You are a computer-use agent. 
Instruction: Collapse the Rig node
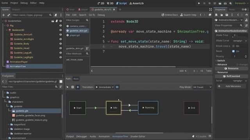pyautogui.click(x=5, y=25)
